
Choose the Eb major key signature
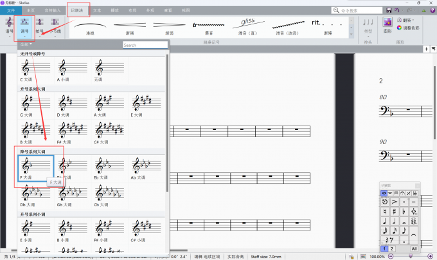pyautogui.click(x=109, y=168)
